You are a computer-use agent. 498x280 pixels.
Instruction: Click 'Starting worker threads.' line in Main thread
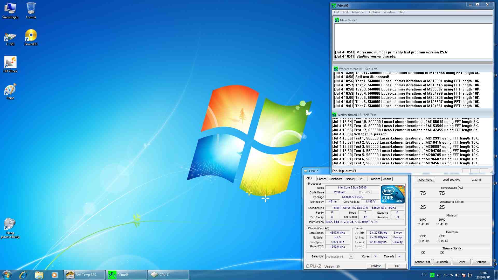point(365,57)
